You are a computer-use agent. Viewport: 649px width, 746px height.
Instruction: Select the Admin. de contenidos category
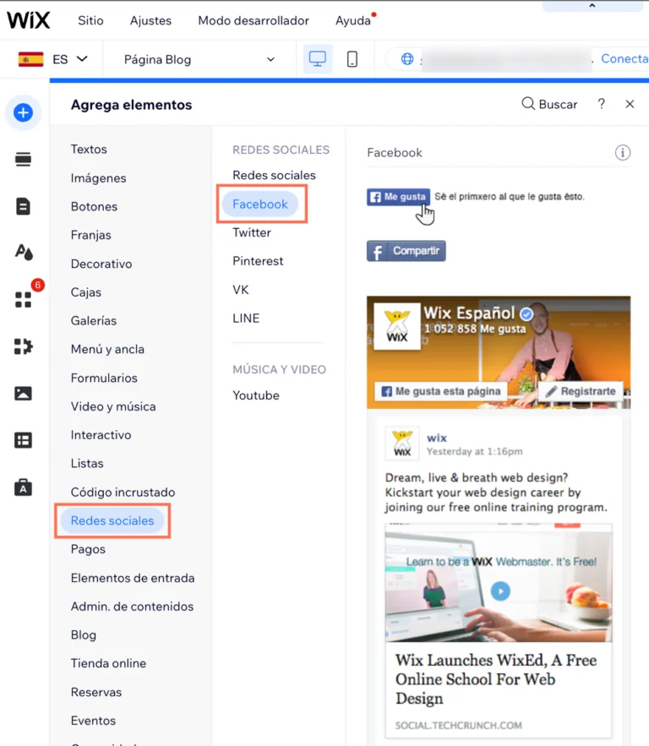pyautogui.click(x=132, y=606)
